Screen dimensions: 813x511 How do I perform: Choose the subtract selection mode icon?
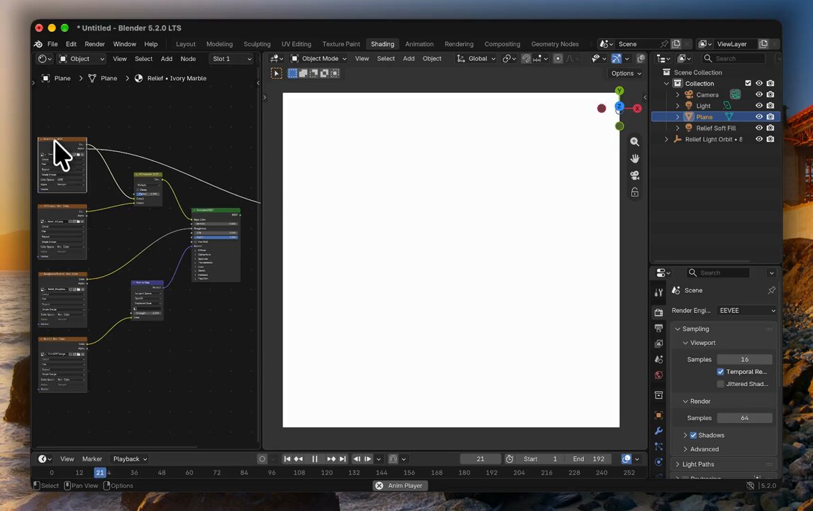pos(314,73)
